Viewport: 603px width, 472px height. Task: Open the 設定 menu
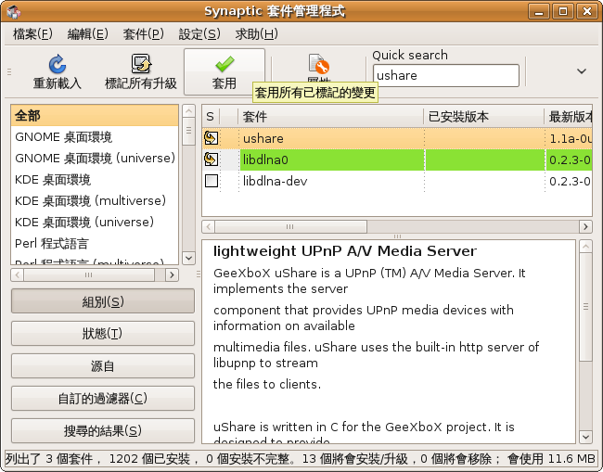coord(199,34)
